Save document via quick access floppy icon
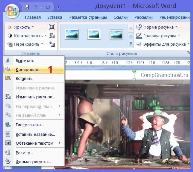 27,7
